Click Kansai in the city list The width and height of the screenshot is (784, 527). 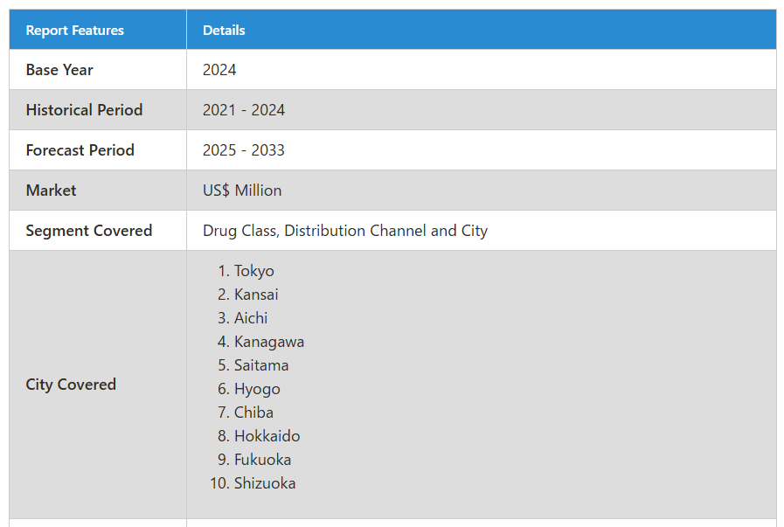[x=256, y=295]
